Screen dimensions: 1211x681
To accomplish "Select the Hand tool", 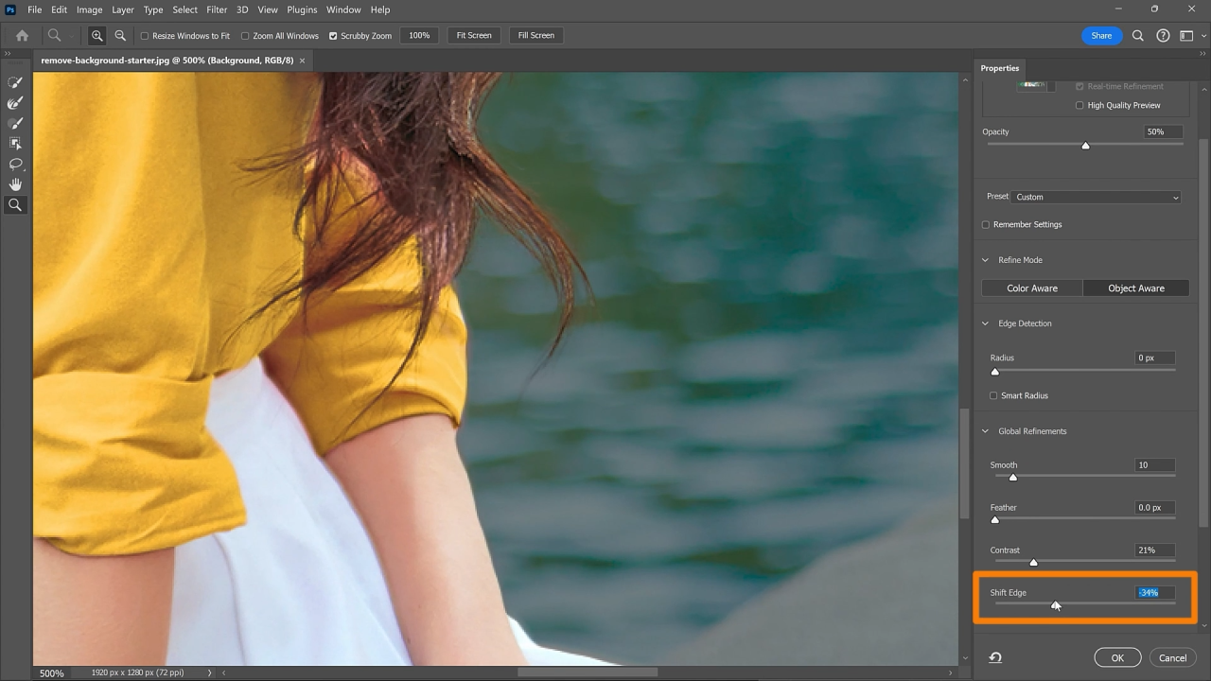I will 15,184.
